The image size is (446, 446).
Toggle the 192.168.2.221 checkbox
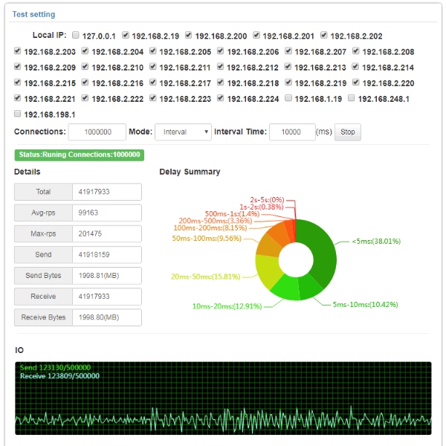[17, 98]
